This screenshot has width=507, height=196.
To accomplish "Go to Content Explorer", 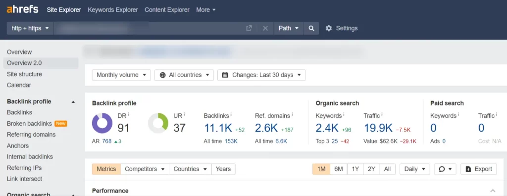I will [x=167, y=10].
